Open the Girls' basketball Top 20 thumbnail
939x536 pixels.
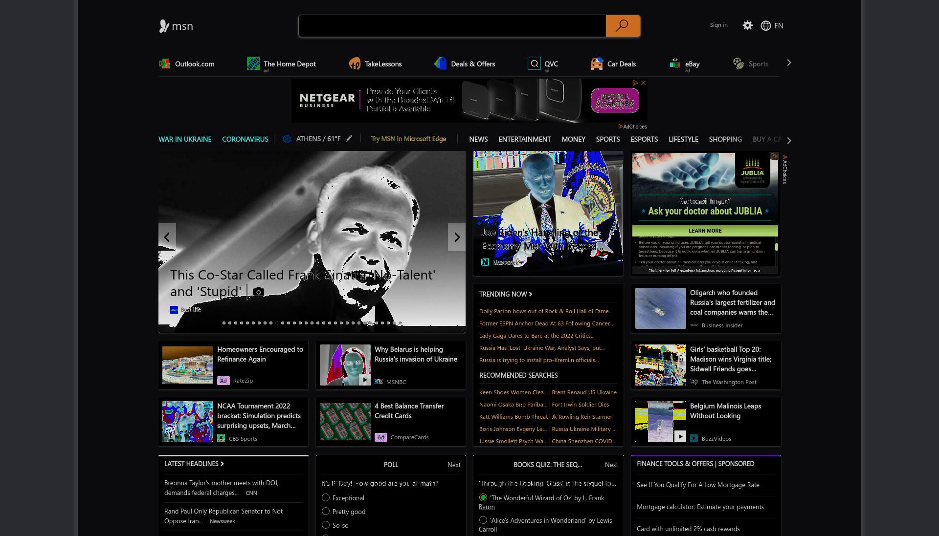coord(660,365)
